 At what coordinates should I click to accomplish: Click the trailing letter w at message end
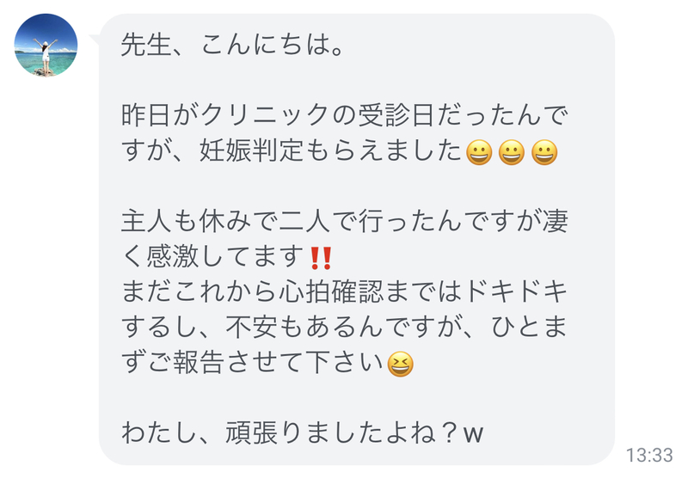pyautogui.click(x=473, y=435)
